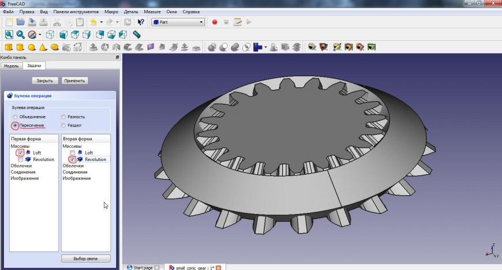Click the red-blue cross-sections tool icon
This screenshot has width=502, height=270.
click(x=151, y=47)
